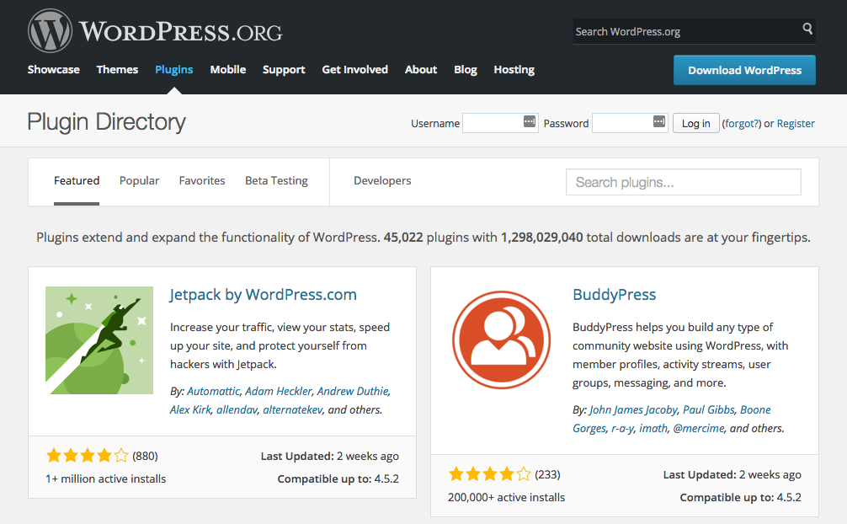Click author link Paul Gibbs
This screenshot has height=524, width=847.
point(709,409)
